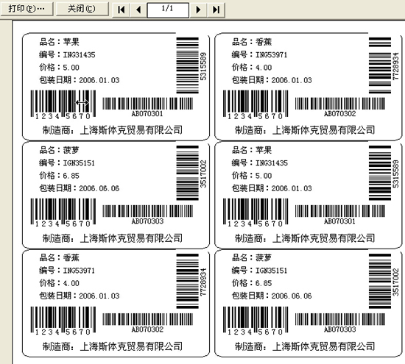Click the 1/1 page number field
Viewport: 405px width, 364px height.
pos(168,10)
